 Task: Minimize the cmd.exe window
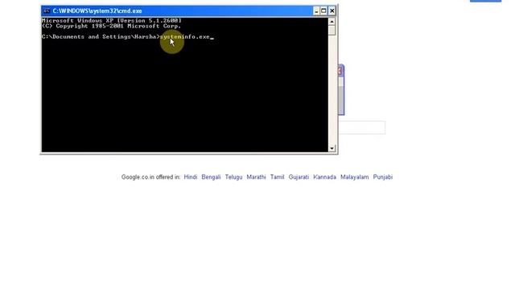tap(316, 10)
